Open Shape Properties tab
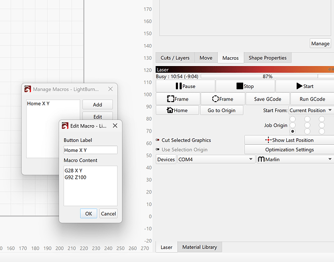Viewport: 334px width, 262px height. coord(267,58)
